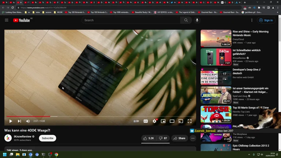Toggle theater mode view
281x158 pixels.
[x=172, y=121]
